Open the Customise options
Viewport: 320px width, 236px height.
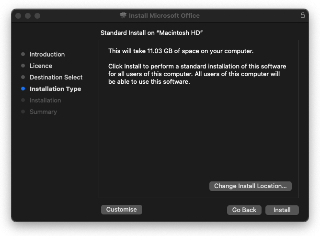tap(122, 209)
